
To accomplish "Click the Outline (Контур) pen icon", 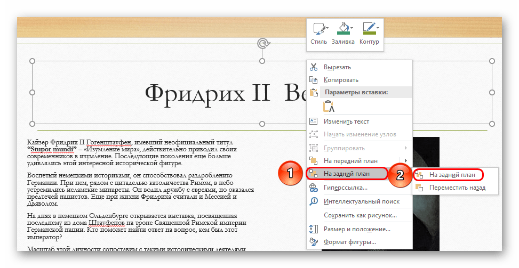I will click(x=368, y=29).
